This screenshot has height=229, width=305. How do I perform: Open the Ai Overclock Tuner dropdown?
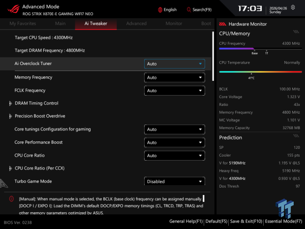click(x=175, y=64)
